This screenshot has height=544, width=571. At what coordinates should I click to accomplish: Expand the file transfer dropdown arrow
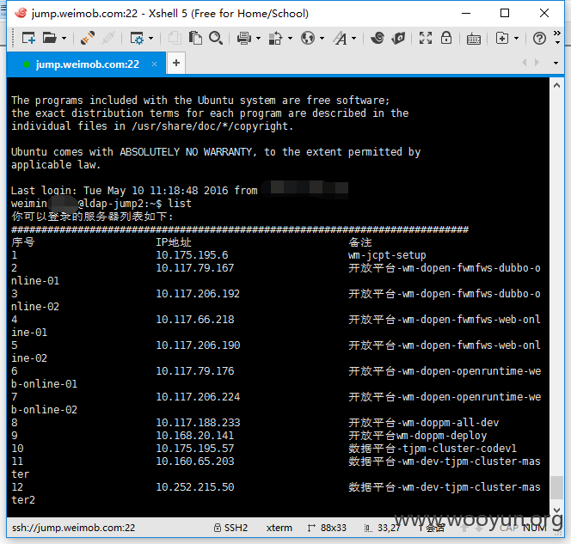(x=290, y=38)
